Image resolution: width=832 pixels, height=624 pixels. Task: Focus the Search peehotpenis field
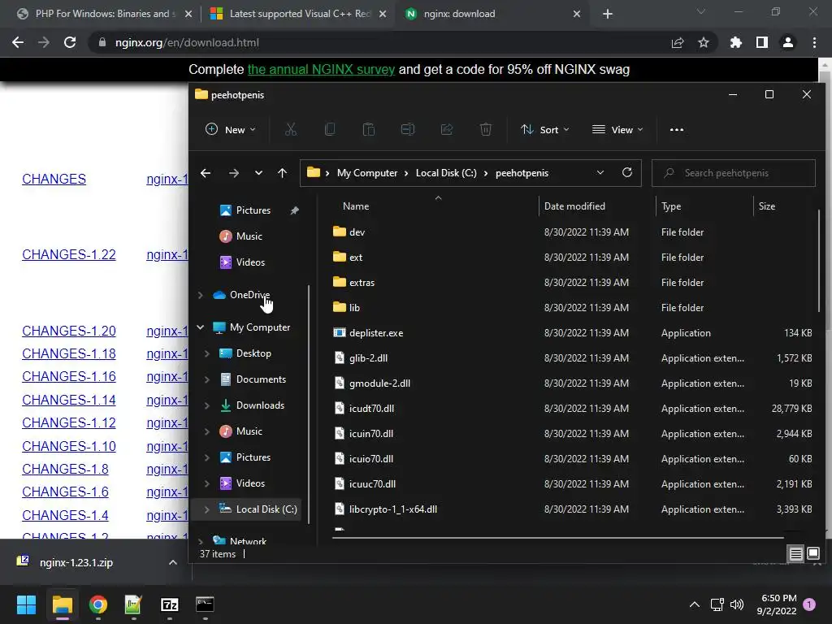pos(734,173)
